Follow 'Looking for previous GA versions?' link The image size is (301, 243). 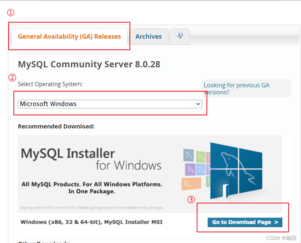[237, 89]
